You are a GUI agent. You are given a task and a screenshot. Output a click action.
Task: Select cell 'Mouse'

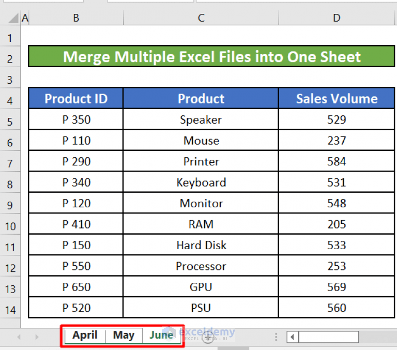click(x=201, y=141)
